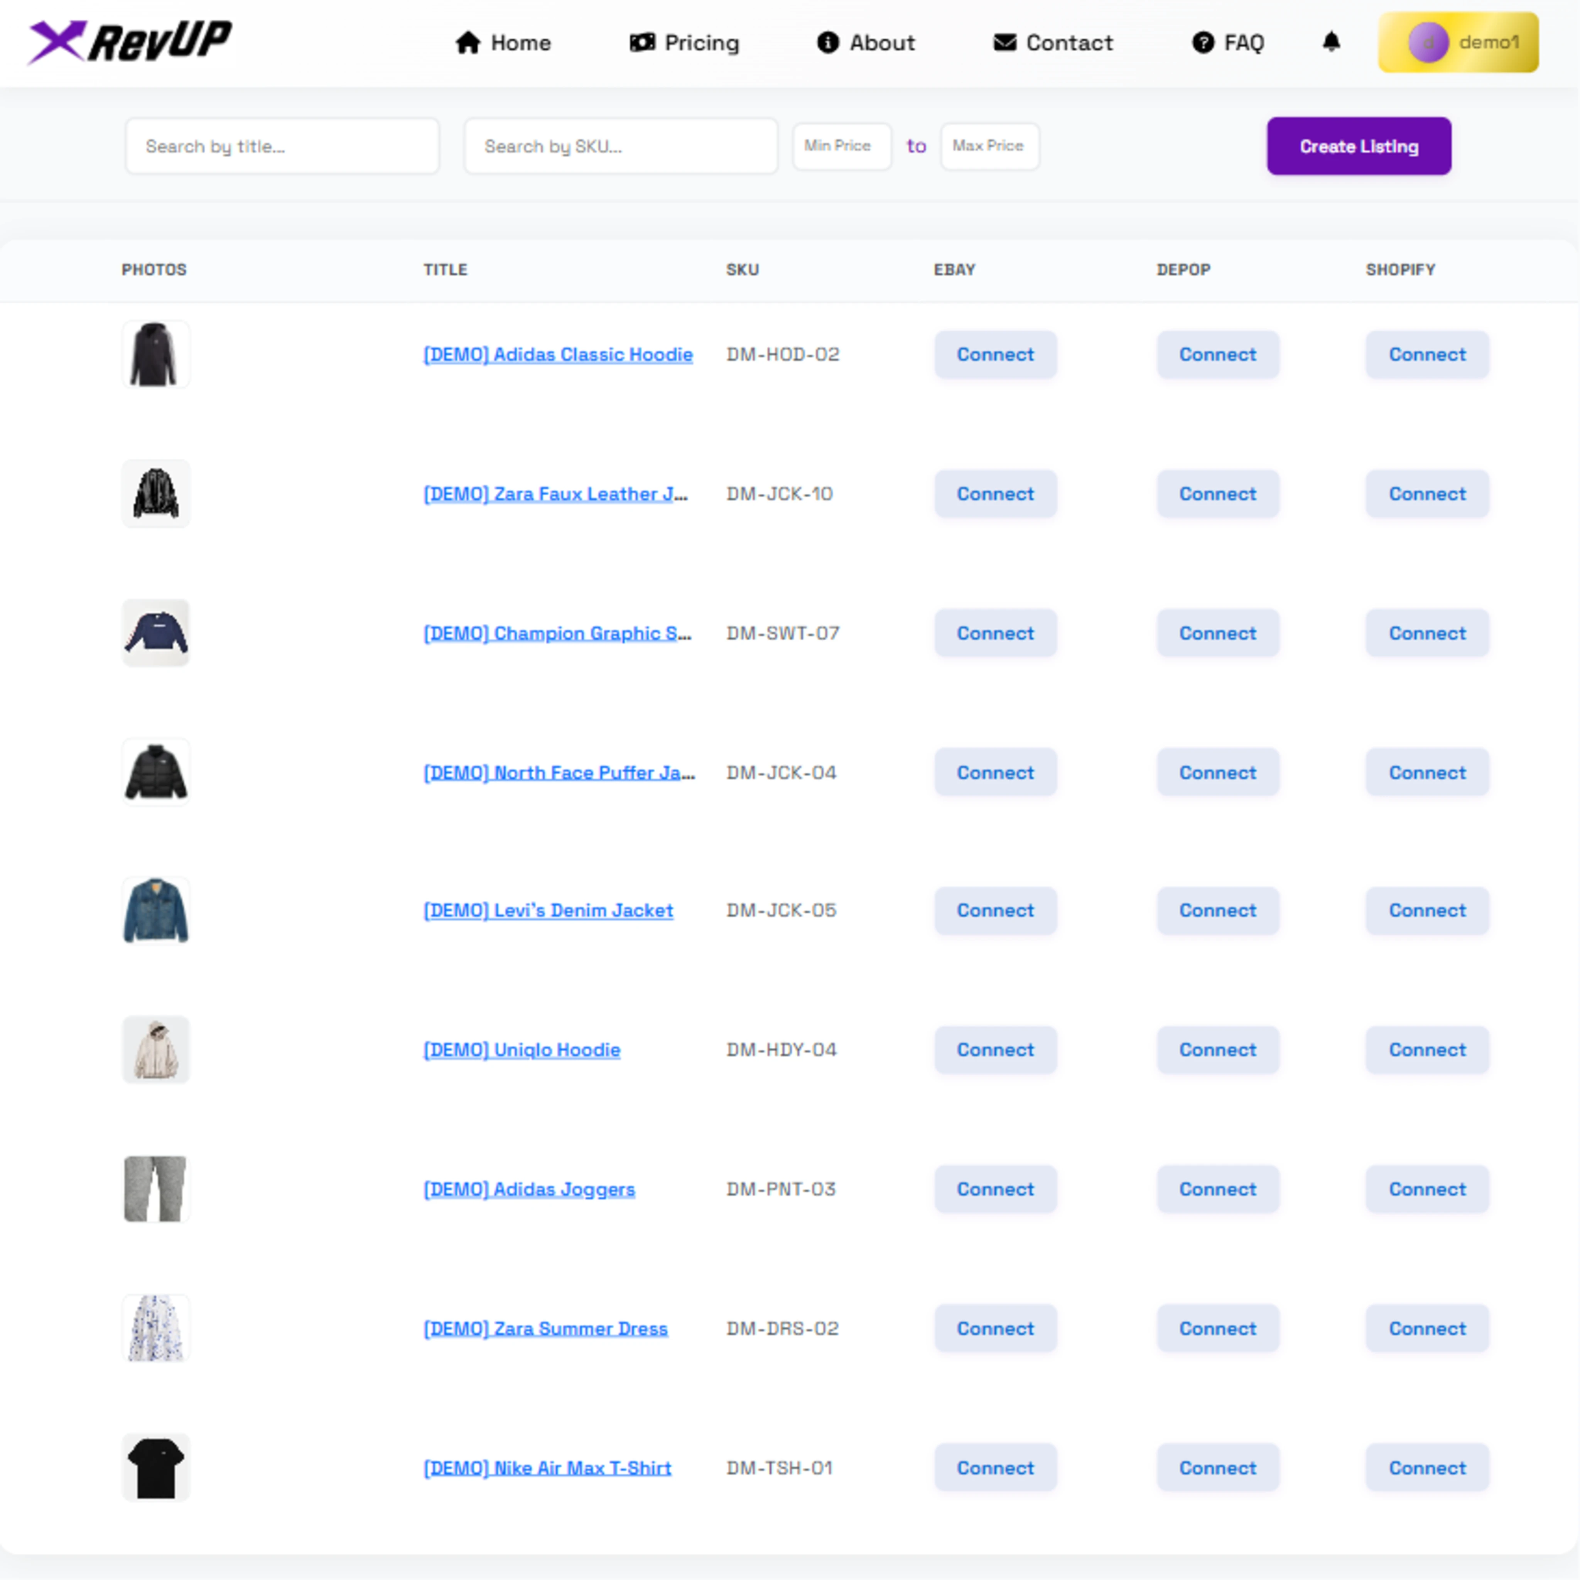Image resolution: width=1580 pixels, height=1580 pixels.
Task: Open Uniqlo Hoodie photo thumbnail
Action: click(x=155, y=1050)
